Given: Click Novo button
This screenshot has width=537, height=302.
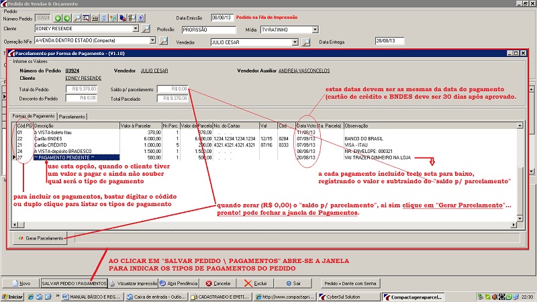Looking at the screenshot, I should pos(21,283).
